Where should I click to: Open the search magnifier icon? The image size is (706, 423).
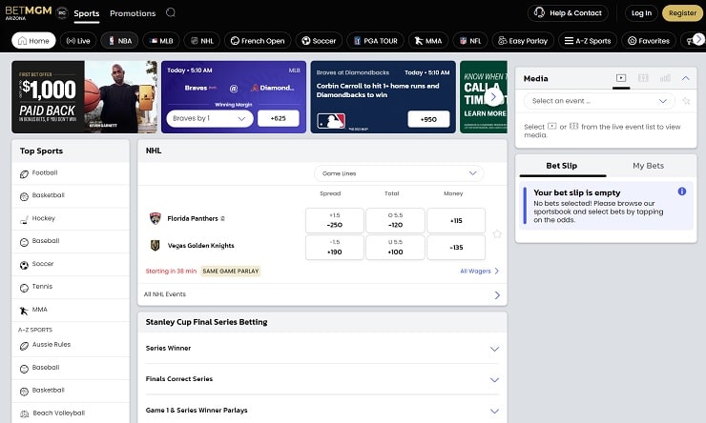(170, 12)
